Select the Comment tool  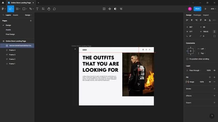pos(54,9)
